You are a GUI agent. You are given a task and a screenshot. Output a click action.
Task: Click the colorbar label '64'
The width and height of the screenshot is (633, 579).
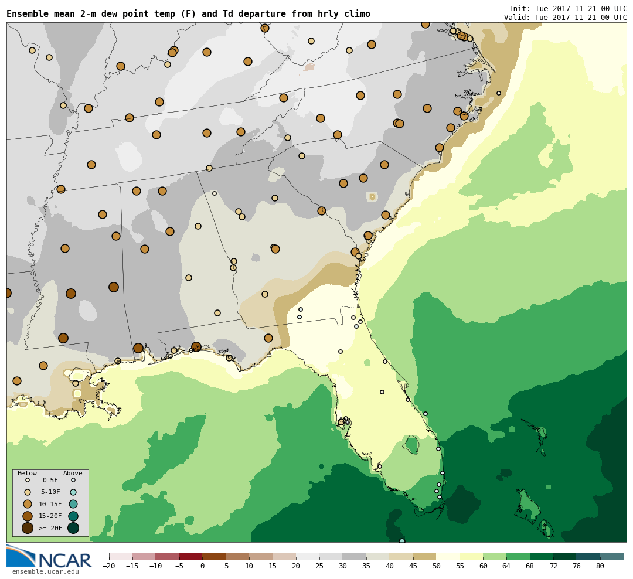pyautogui.click(x=507, y=566)
